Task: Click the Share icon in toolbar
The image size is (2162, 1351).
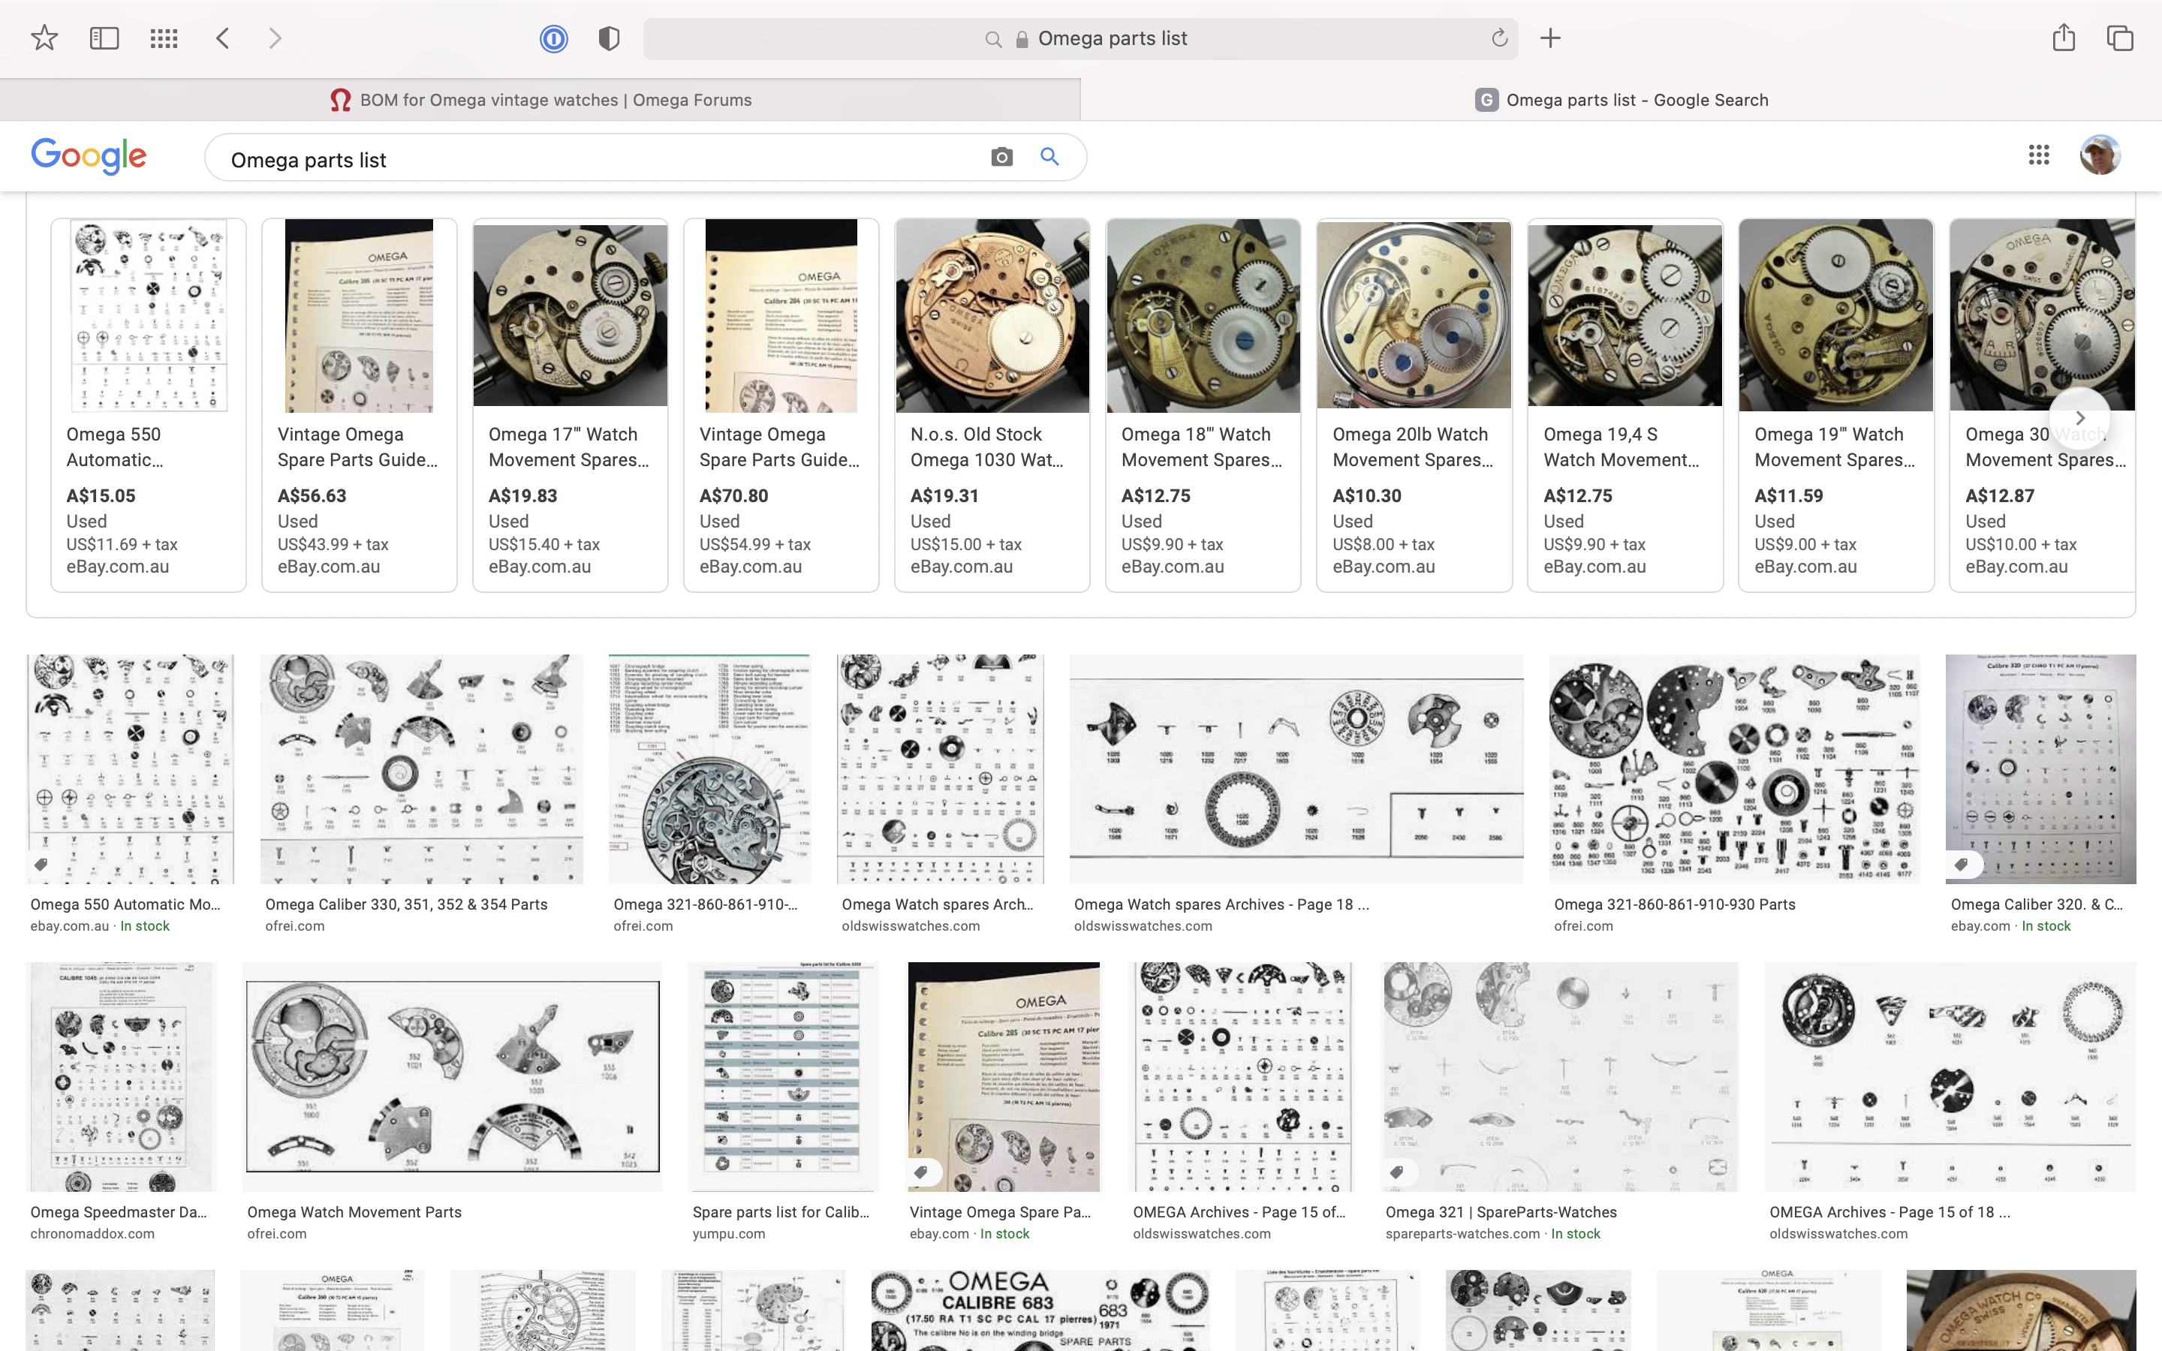Action: point(2063,38)
